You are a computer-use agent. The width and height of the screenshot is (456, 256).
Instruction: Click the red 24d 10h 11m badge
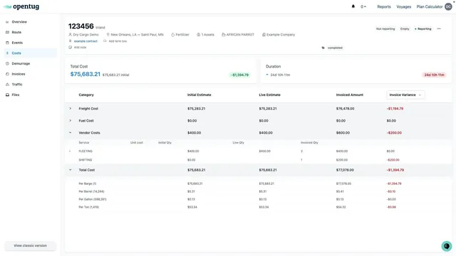434,75
